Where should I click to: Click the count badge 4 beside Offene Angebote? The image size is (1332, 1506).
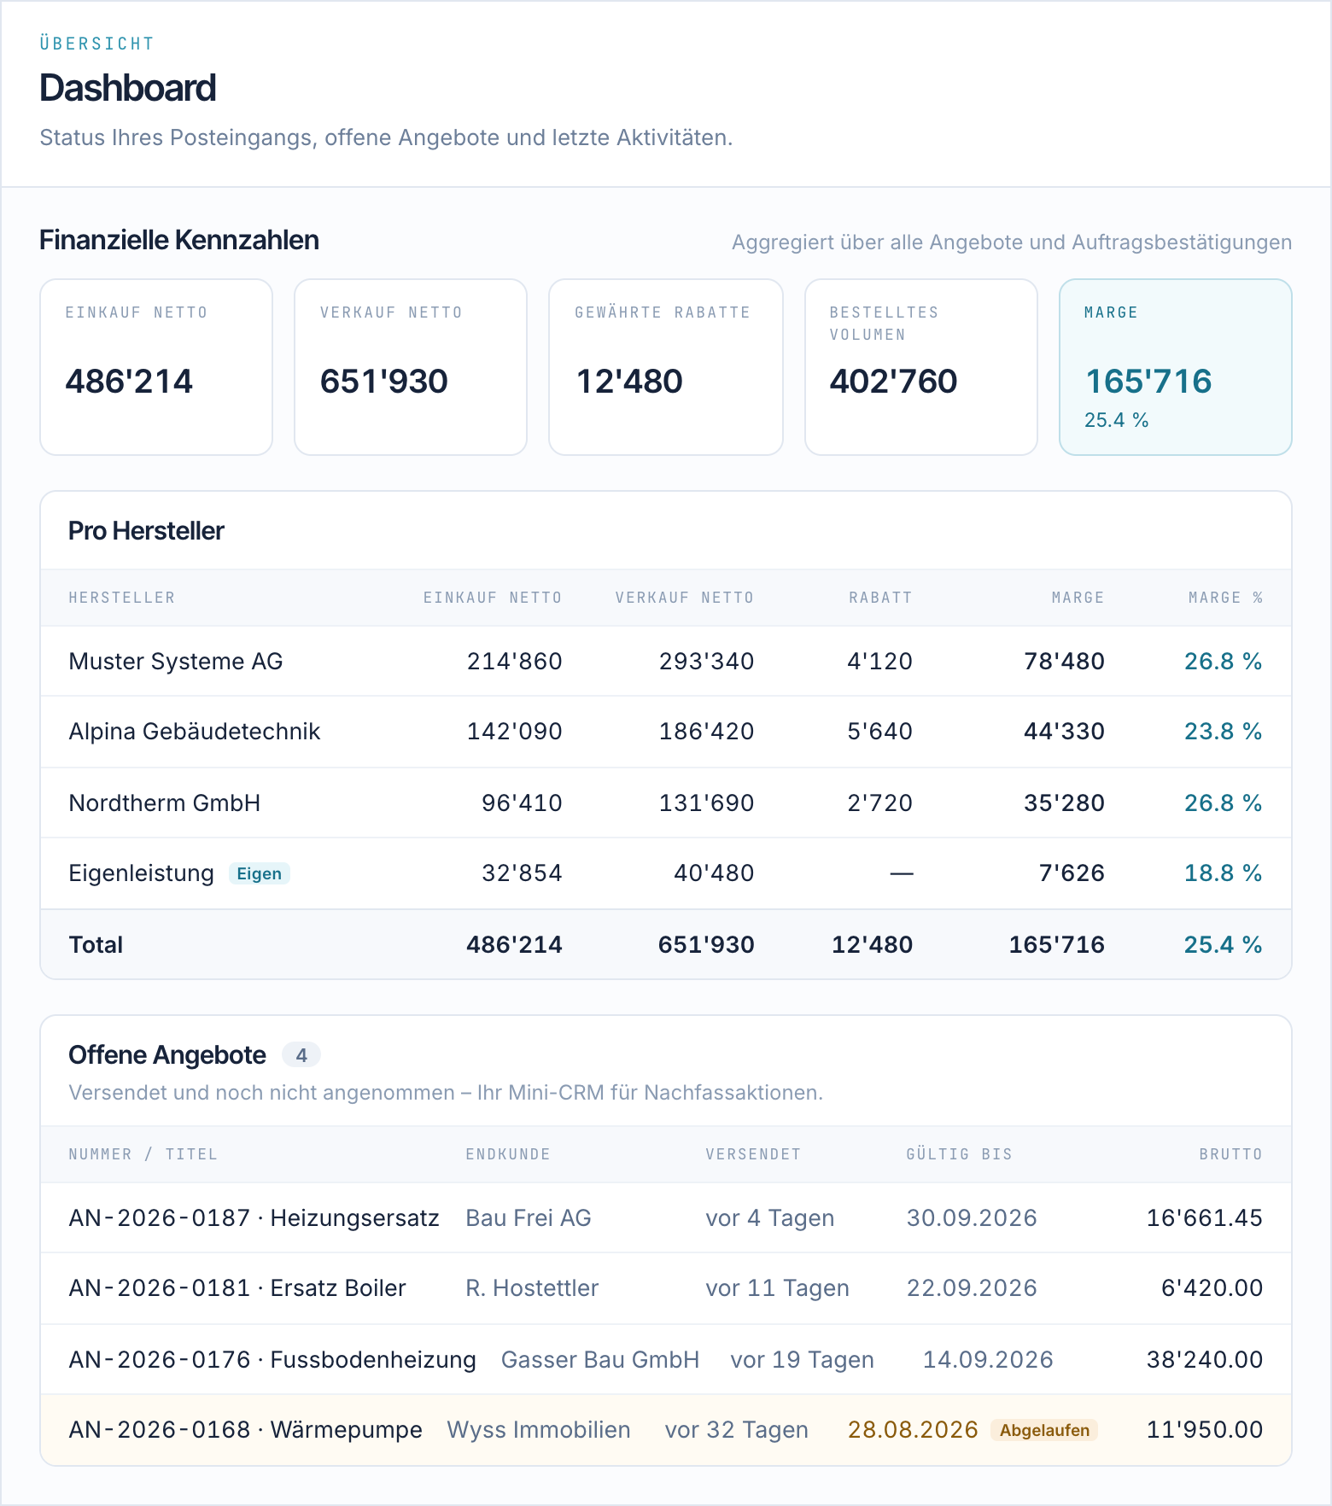click(x=301, y=1055)
